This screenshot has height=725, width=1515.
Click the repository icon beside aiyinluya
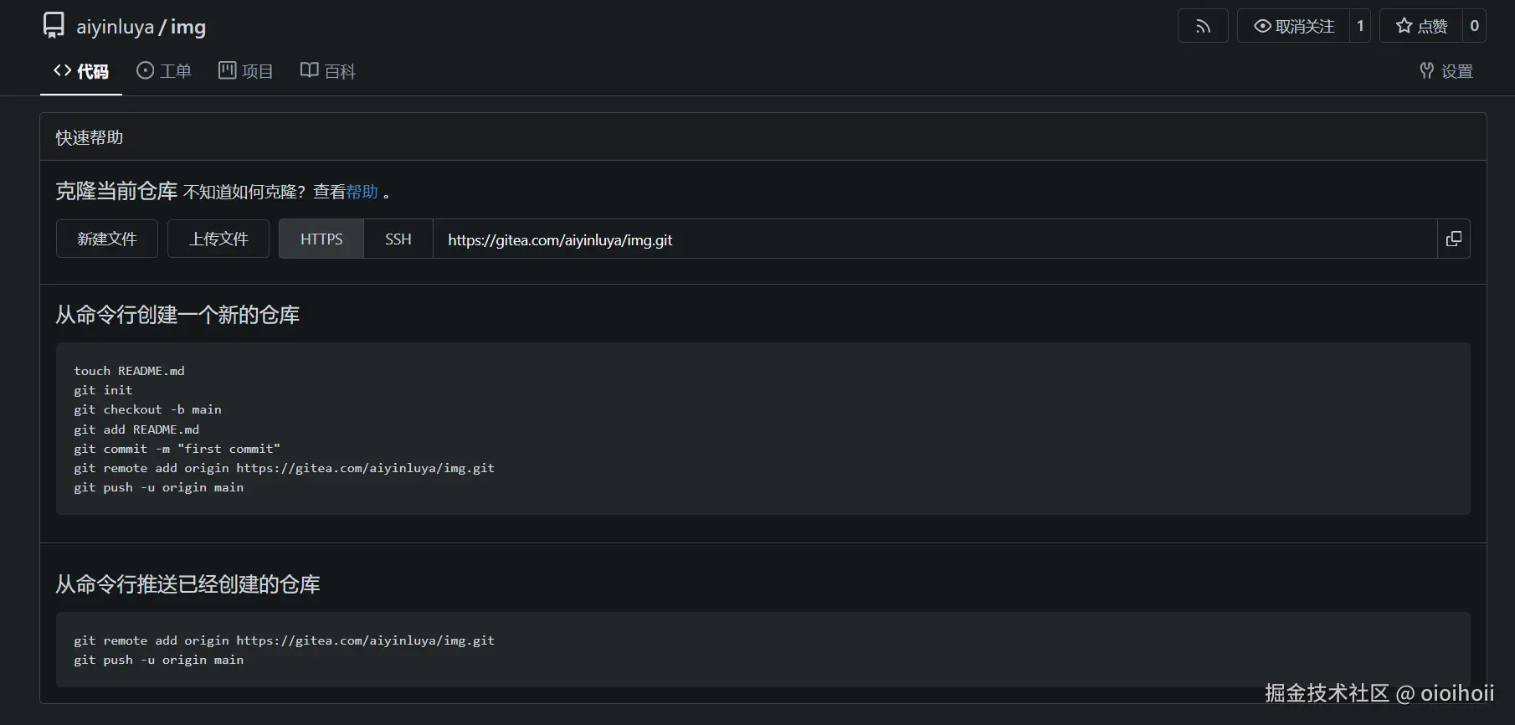coord(54,26)
